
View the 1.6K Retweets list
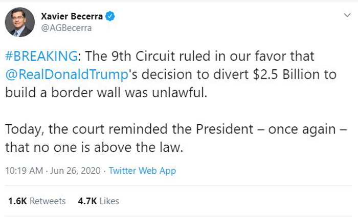[37, 201]
